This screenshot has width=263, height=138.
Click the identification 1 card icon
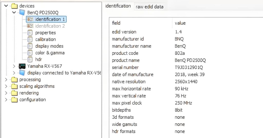(30, 19)
